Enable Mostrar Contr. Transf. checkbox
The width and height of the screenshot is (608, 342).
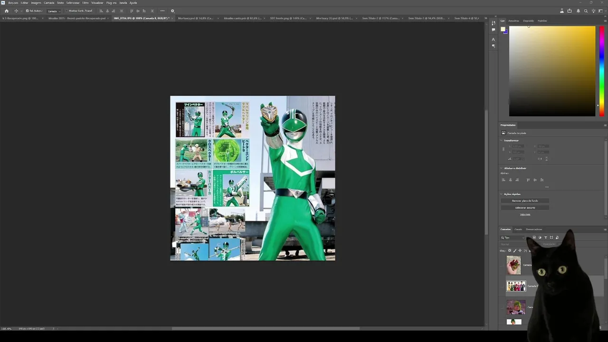tap(67, 11)
